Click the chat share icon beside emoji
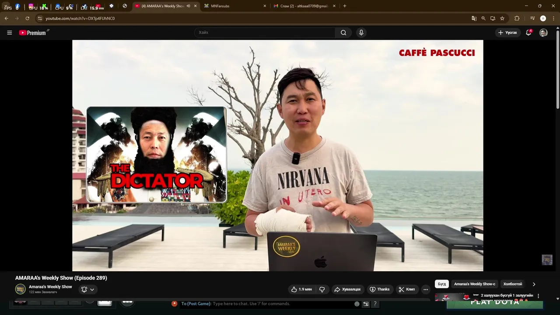This screenshot has width=560, height=315. [x=366, y=304]
